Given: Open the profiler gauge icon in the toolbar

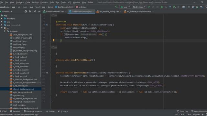Looking at the screenshot, I should click(170, 7).
